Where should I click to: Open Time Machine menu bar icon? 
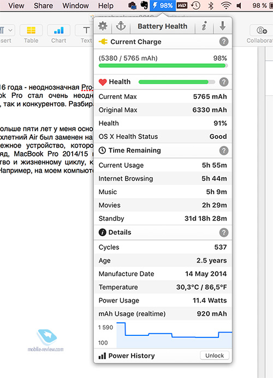tap(195, 5)
